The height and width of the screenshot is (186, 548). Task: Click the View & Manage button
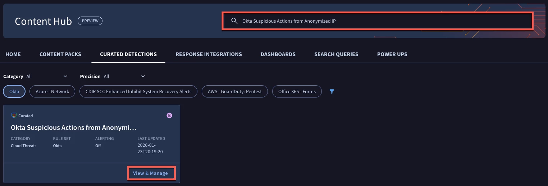click(151, 173)
